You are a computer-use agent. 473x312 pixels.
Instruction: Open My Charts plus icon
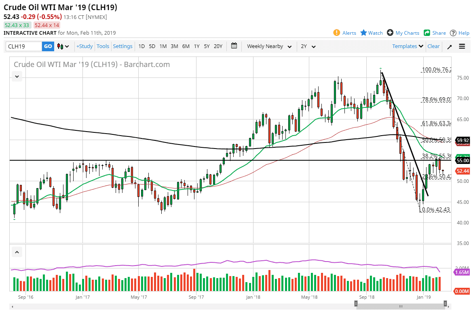390,33
